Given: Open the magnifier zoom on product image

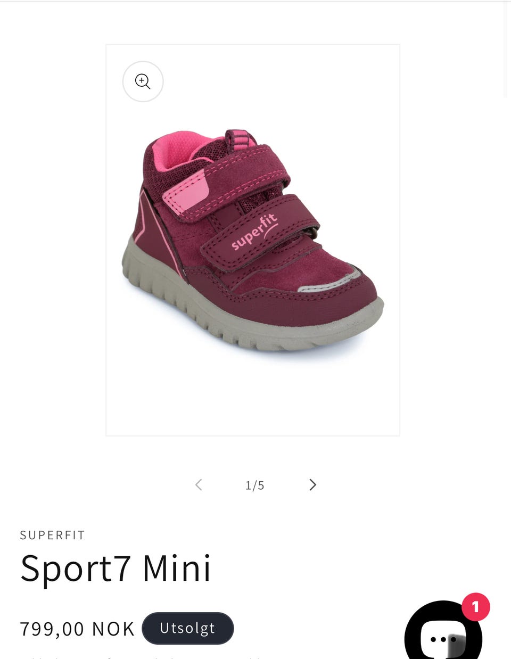Looking at the screenshot, I should [143, 81].
